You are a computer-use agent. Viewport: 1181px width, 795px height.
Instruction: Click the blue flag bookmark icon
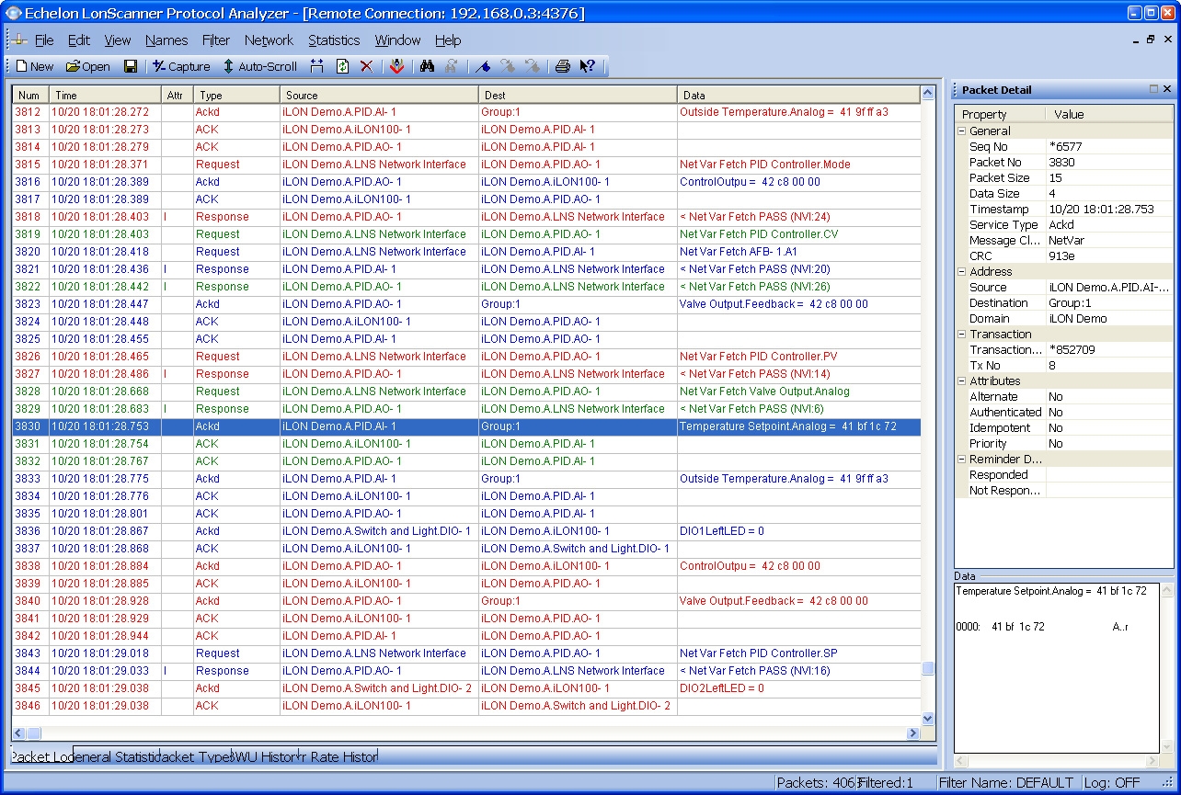[x=483, y=66]
